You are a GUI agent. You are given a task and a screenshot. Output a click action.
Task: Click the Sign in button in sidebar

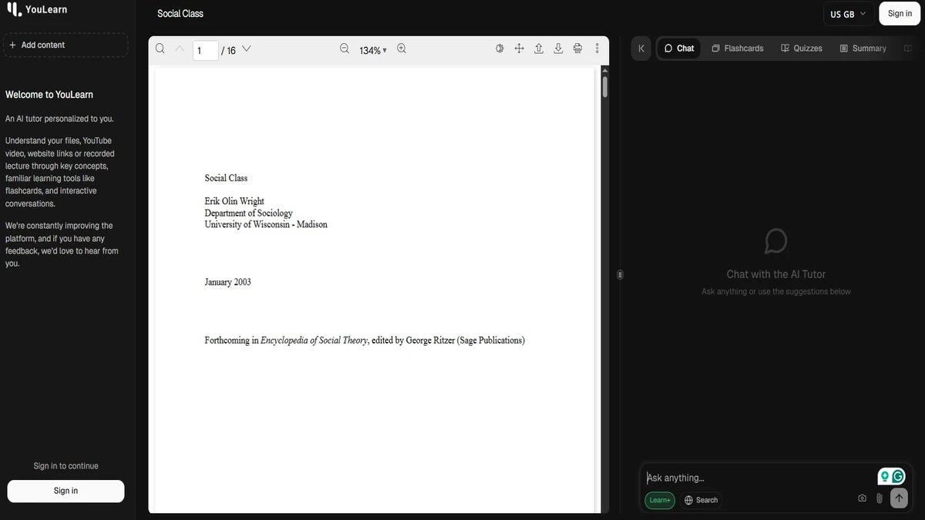tap(66, 491)
